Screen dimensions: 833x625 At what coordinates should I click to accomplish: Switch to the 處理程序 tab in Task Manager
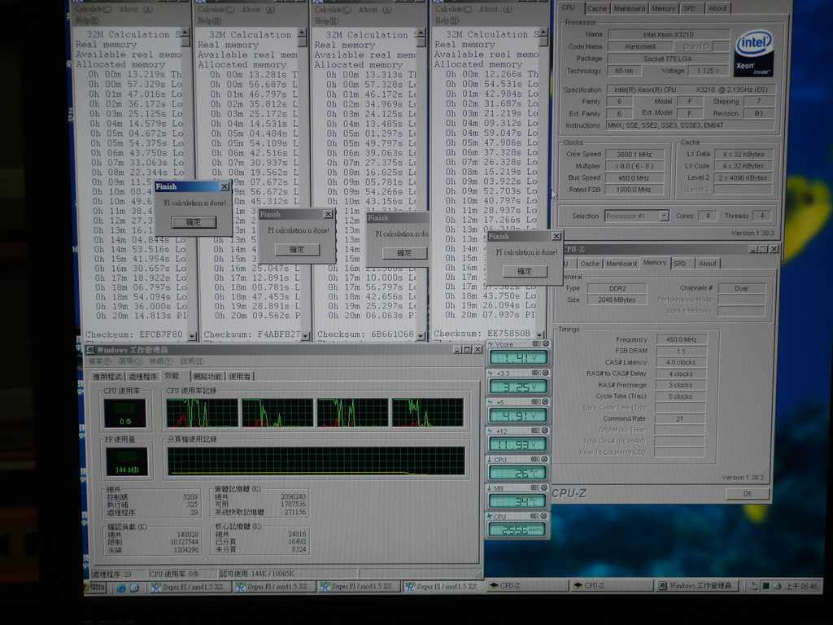coord(143,377)
